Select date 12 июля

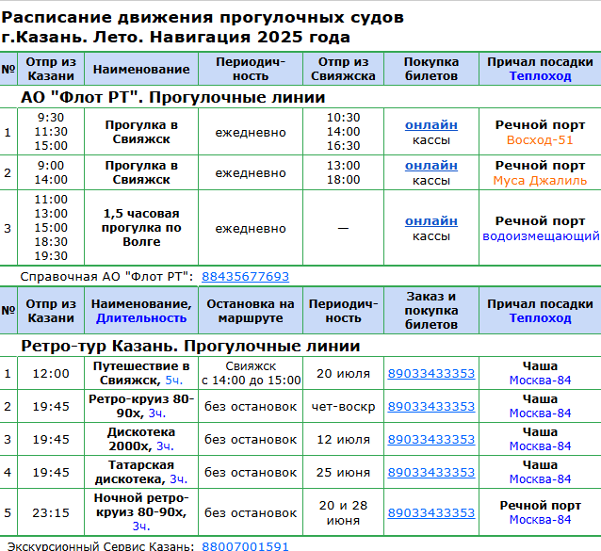pos(343,440)
